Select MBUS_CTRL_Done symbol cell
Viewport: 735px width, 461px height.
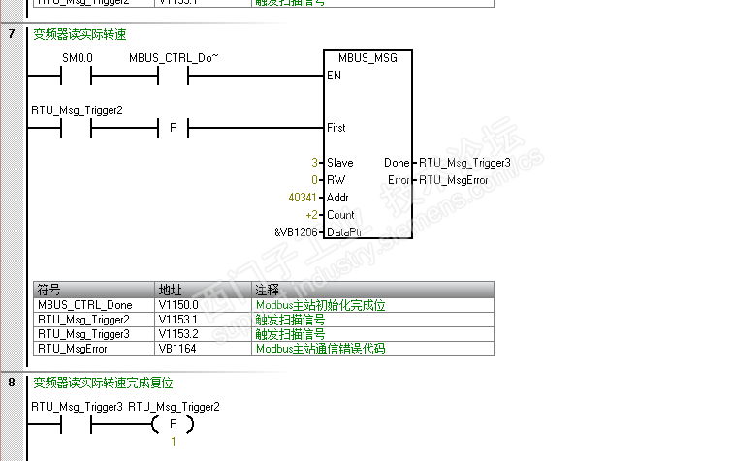click(x=94, y=305)
